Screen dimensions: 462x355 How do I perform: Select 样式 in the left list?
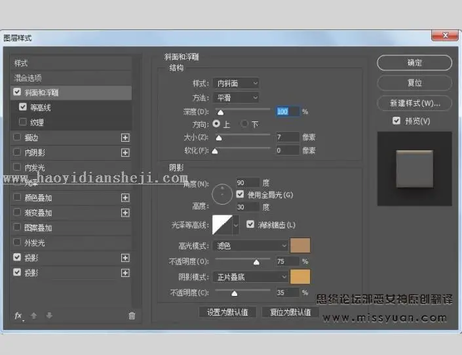coord(71,63)
